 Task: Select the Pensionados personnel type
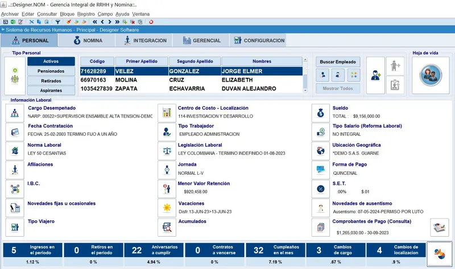51,71
